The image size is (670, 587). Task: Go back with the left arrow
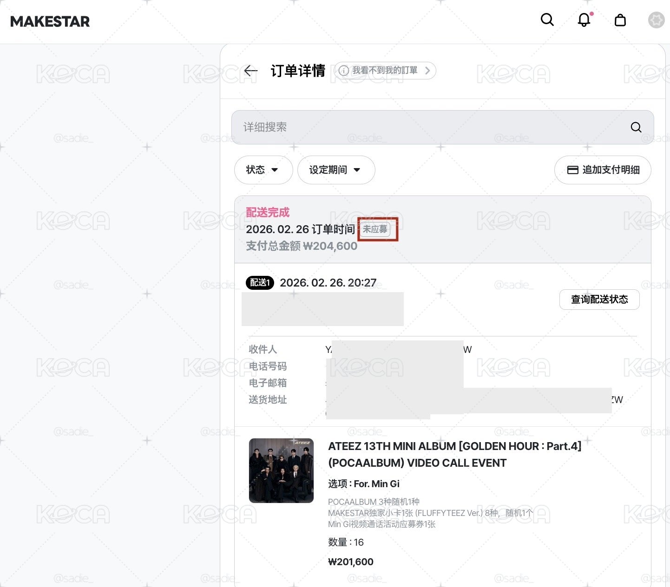point(251,71)
